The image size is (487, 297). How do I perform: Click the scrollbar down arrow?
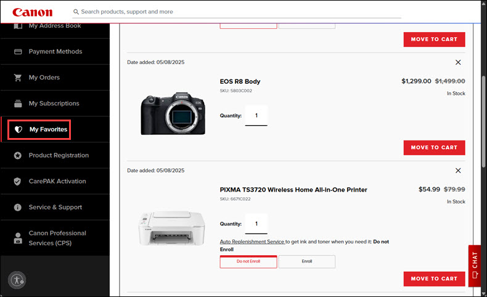483,293
